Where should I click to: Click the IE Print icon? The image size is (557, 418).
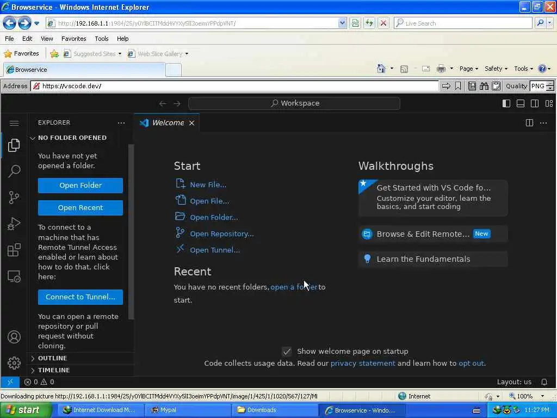(441, 69)
